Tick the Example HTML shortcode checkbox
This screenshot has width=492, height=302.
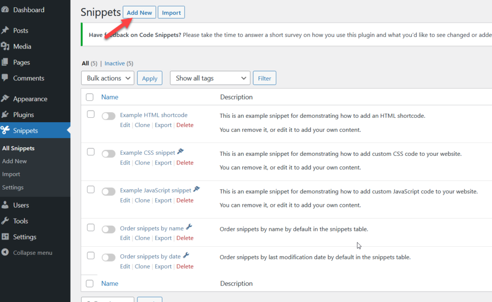coord(91,114)
